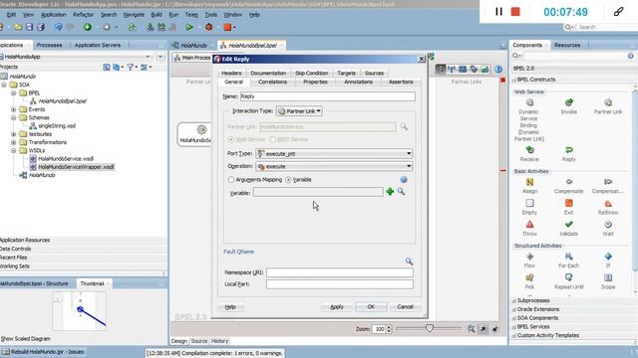The height and width of the screenshot is (358, 638).
Task: Click the Namespace URI input field
Action: point(340,272)
